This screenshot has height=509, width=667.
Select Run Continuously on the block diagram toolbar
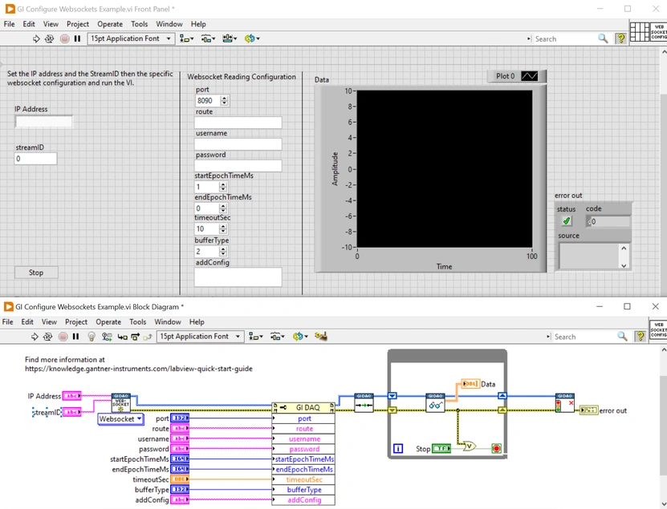[49, 337]
